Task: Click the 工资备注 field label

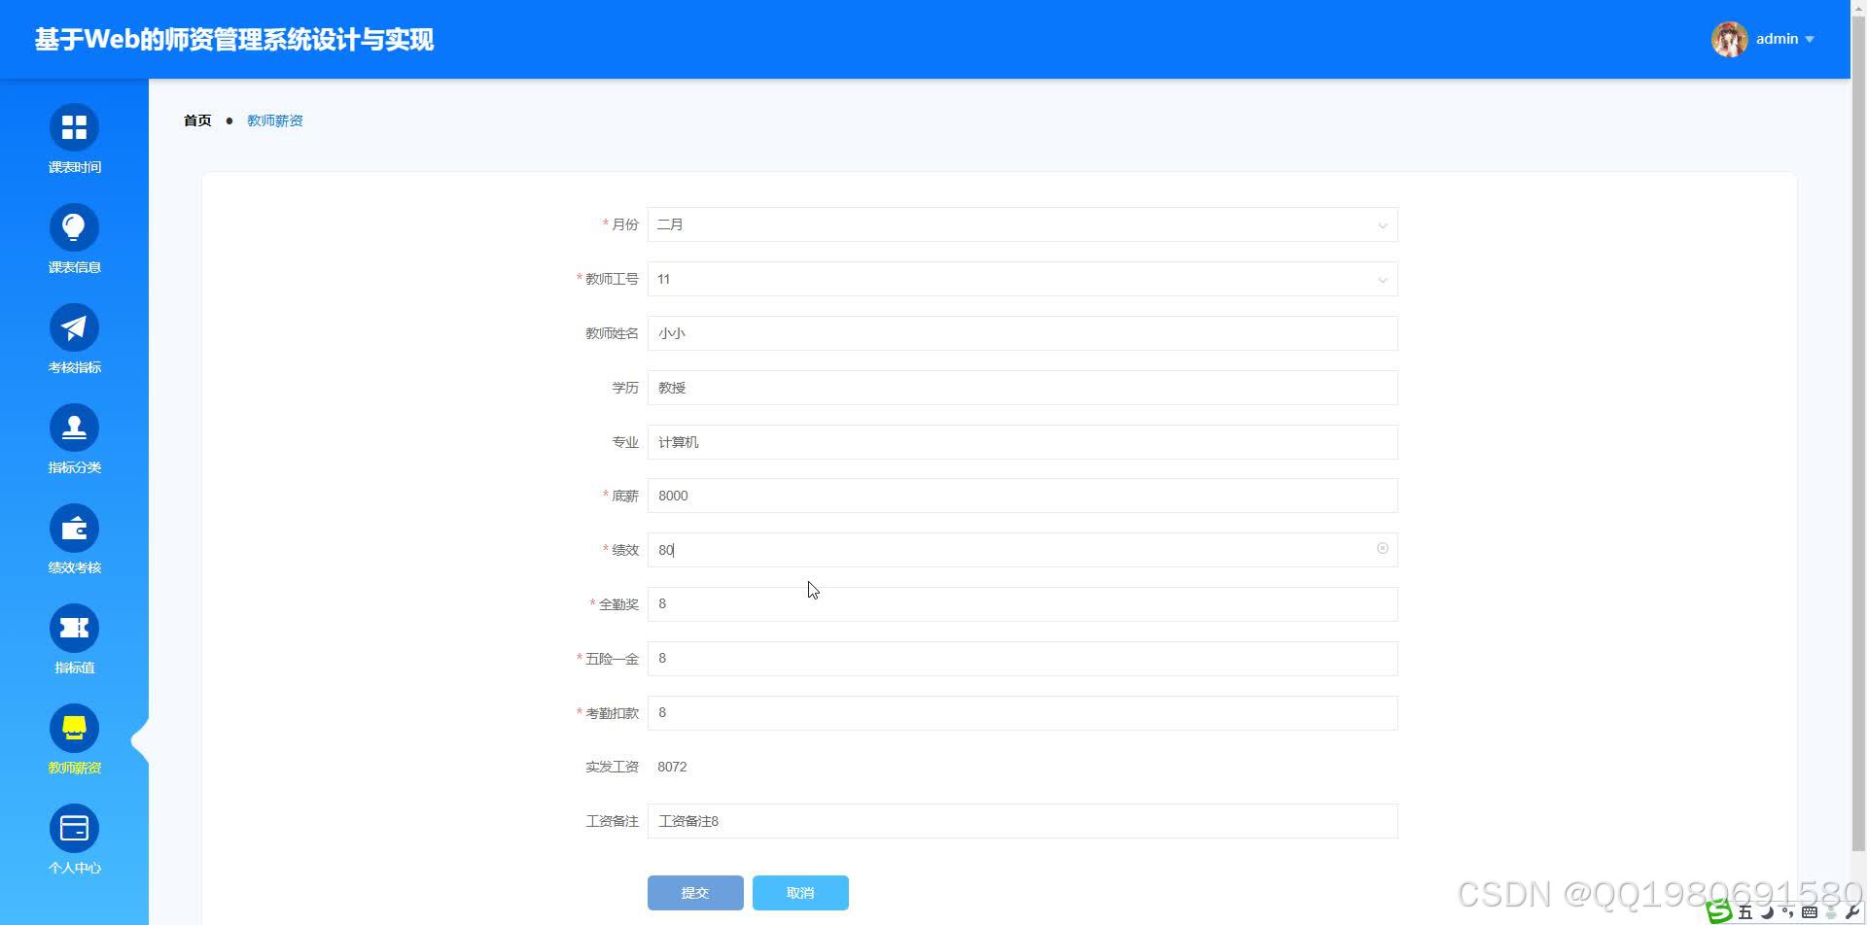Action: [612, 821]
